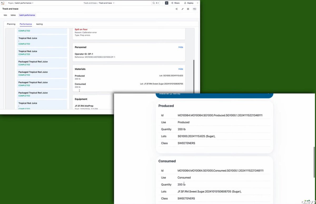This screenshot has height=204, width=316.
Task: Click the play preview button in top bar
Action: [167, 3]
